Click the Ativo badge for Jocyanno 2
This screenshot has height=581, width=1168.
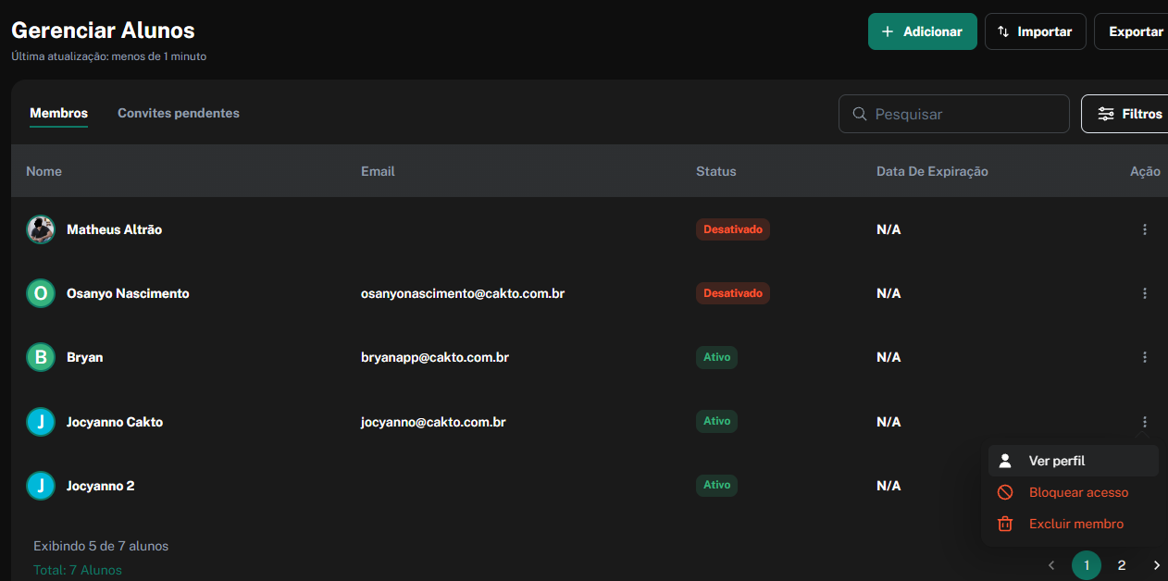click(716, 485)
